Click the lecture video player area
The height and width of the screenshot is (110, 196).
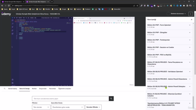[73, 51]
